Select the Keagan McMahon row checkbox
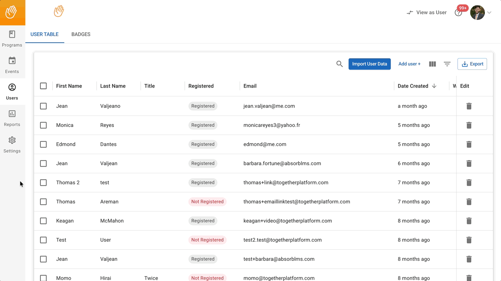Viewport: 501px width, 281px height. click(x=43, y=221)
